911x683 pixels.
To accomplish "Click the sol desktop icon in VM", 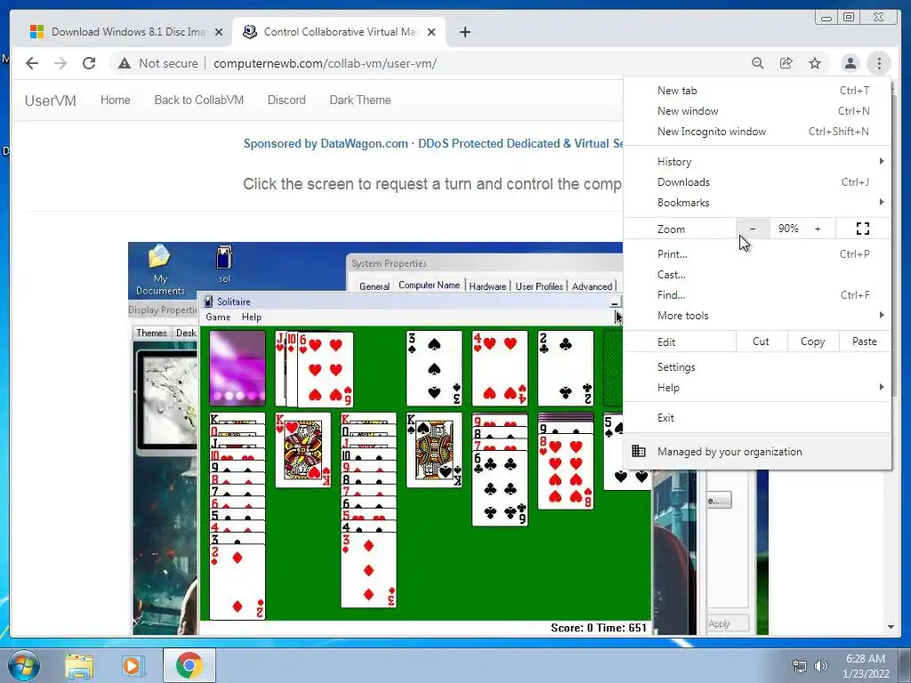I will coord(224,265).
